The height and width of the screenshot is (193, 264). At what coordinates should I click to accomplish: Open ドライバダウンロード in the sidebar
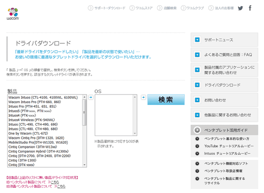tap(224, 85)
